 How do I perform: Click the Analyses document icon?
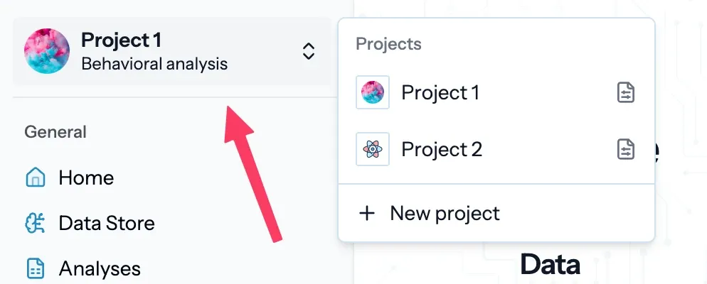click(36, 269)
